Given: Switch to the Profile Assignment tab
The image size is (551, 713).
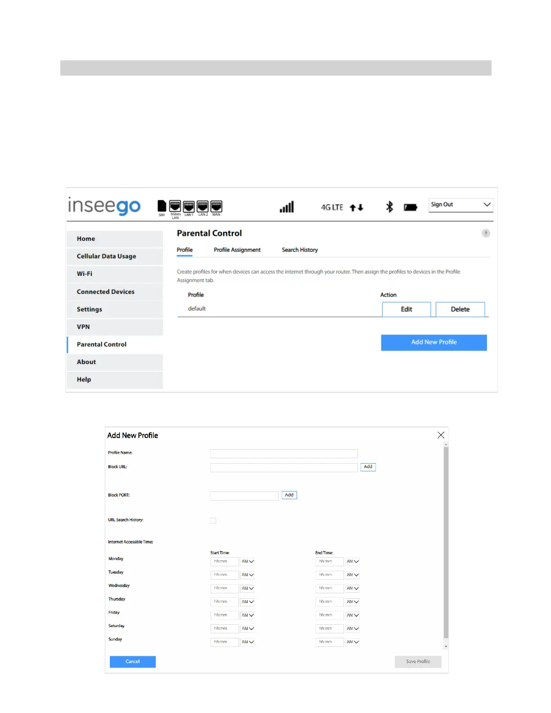Looking at the screenshot, I should point(237,250).
